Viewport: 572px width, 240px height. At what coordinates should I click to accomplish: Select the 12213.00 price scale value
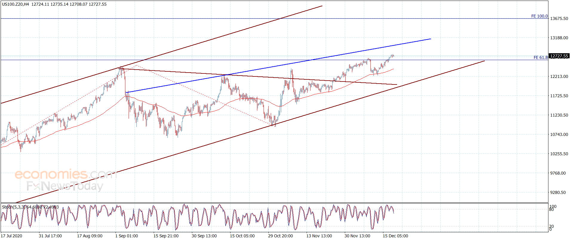(x=559, y=76)
